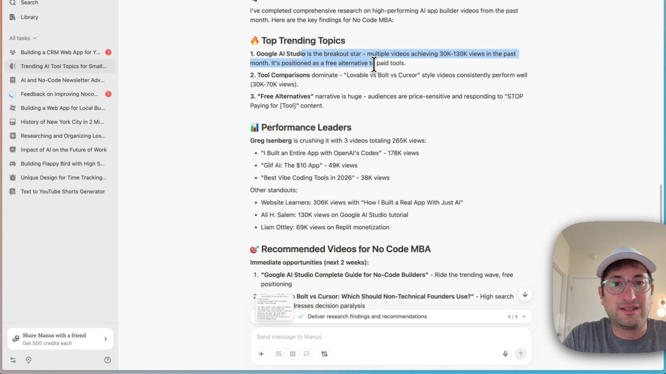The height and width of the screenshot is (374, 666).
Task: Click the lightbulb icon at sidebar bottom
Action: (x=28, y=360)
